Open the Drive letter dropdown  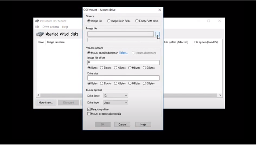click(116, 96)
